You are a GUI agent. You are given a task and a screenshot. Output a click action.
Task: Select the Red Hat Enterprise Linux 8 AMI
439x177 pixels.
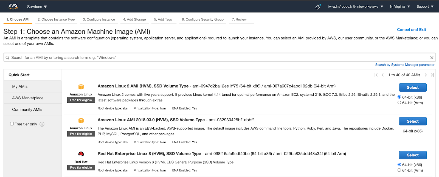pos(413,155)
